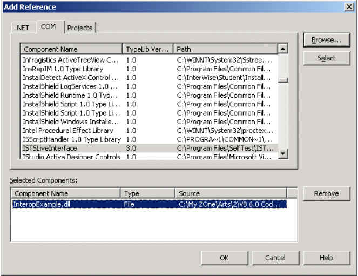The image size is (358, 276).
Task: Remove the selected component
Action: (327, 194)
